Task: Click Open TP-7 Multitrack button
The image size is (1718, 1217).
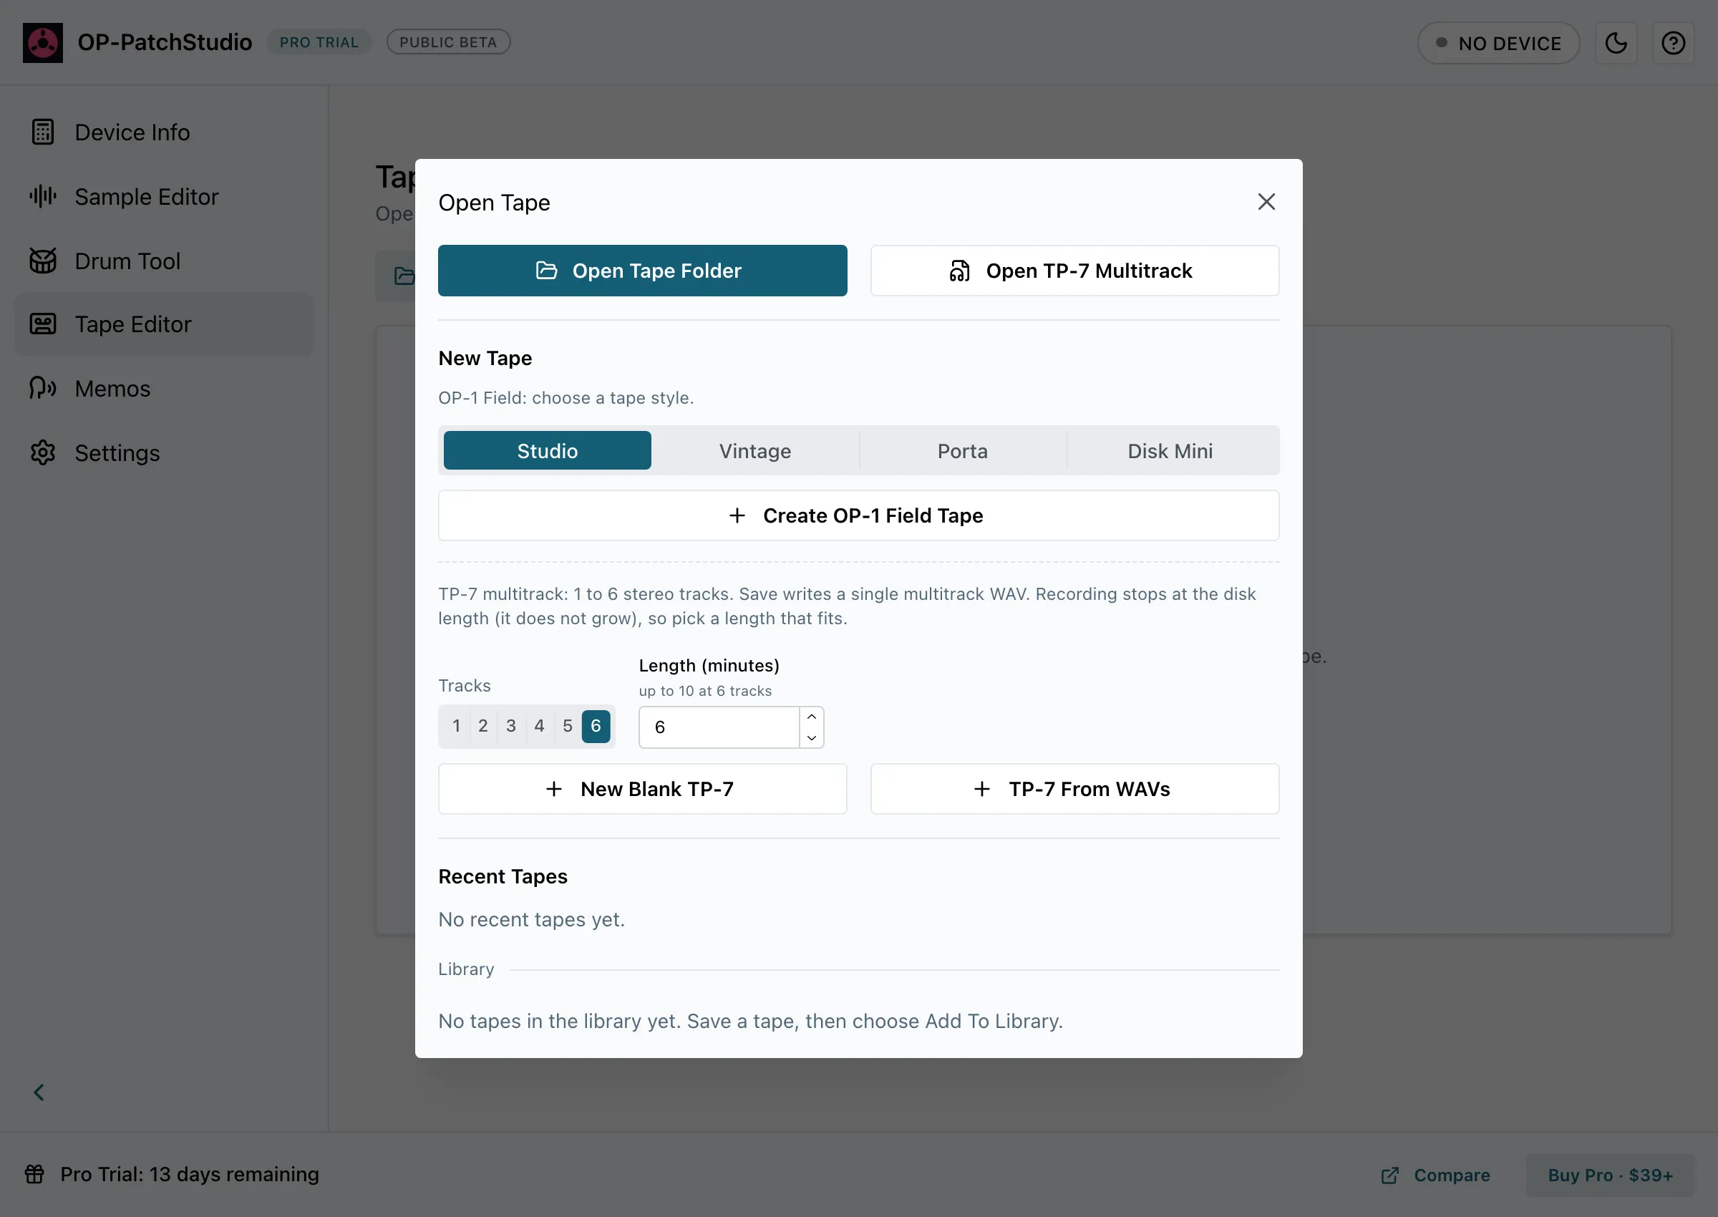Action: pos(1075,271)
